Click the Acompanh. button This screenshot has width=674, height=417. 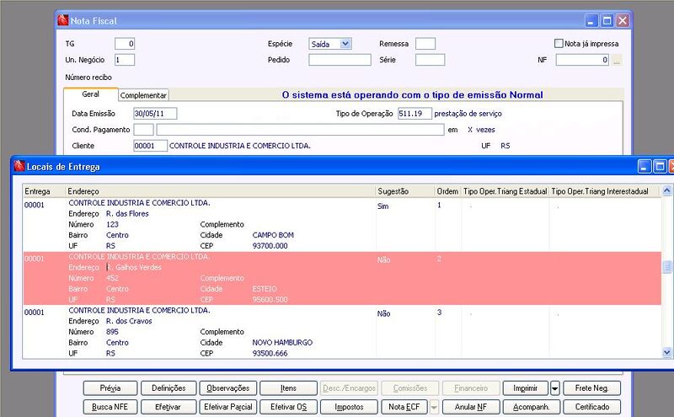pos(532,407)
